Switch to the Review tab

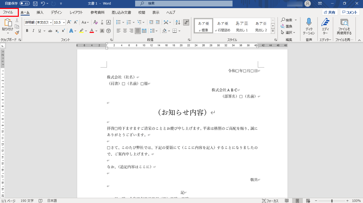[142, 12]
